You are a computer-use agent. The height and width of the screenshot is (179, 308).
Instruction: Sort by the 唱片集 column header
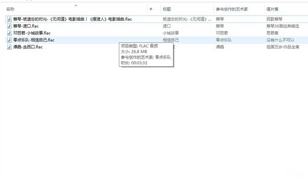coord(272,9)
